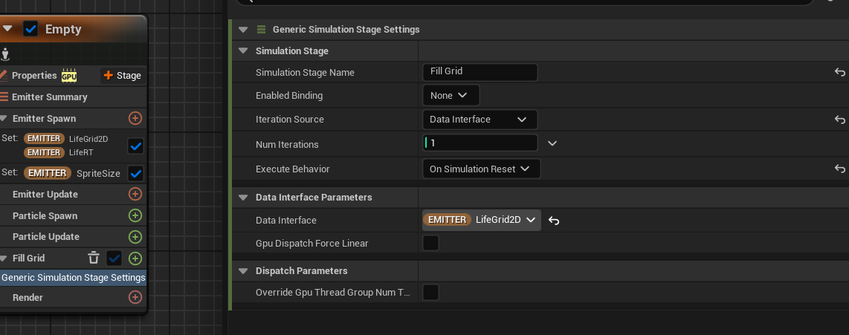The width and height of the screenshot is (849, 335).
Task: Click the add Stage button
Action: 123,75
